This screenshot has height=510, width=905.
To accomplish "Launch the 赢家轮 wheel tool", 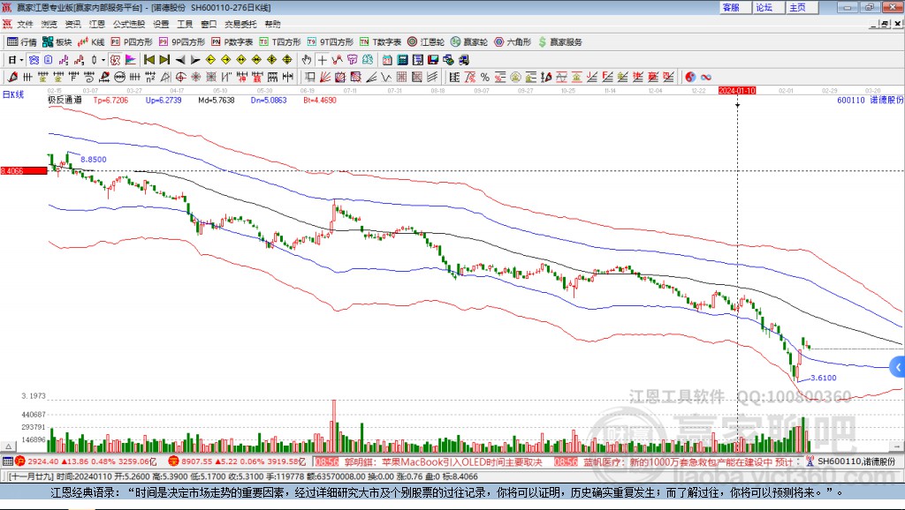I will (x=469, y=41).
